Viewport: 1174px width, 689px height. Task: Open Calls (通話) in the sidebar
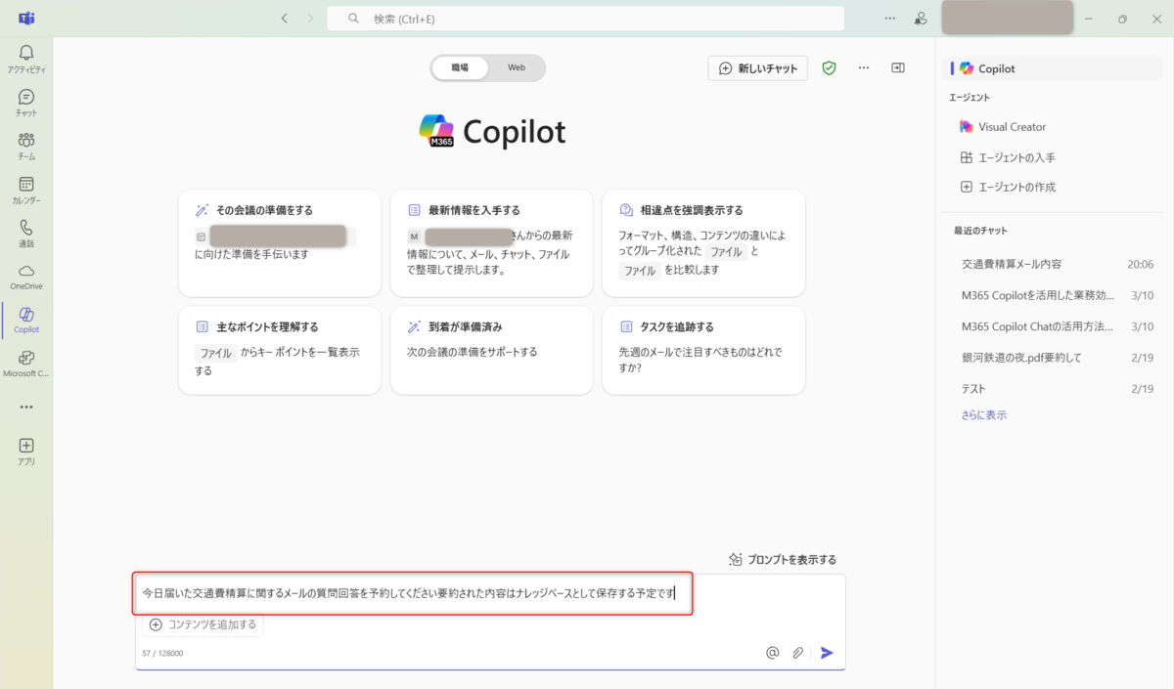click(26, 233)
